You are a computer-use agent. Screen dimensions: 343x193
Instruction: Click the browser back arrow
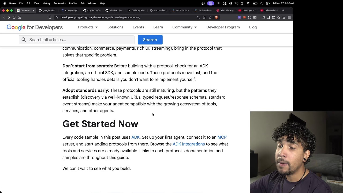click(x=4, y=17)
